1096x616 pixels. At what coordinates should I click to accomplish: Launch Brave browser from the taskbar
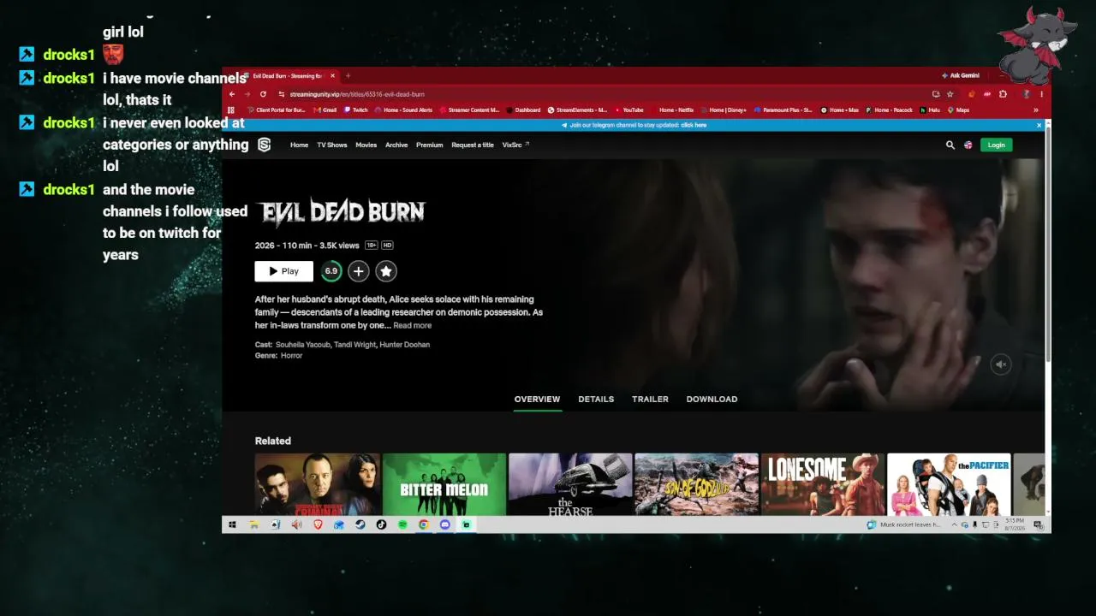[x=318, y=524]
